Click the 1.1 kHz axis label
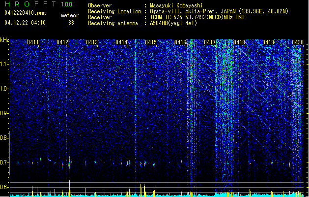The image size is (309, 197). (x=4, y=64)
